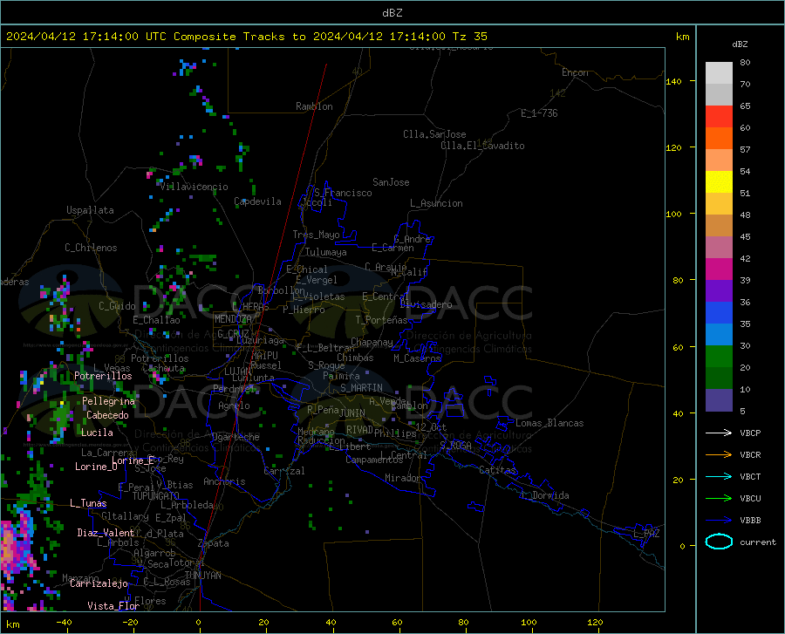785x634 pixels.
Task: Click the dBZ title at top
Action: coord(392,13)
